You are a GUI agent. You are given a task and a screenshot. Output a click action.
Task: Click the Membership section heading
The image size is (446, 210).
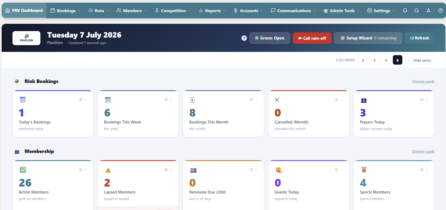tap(39, 151)
